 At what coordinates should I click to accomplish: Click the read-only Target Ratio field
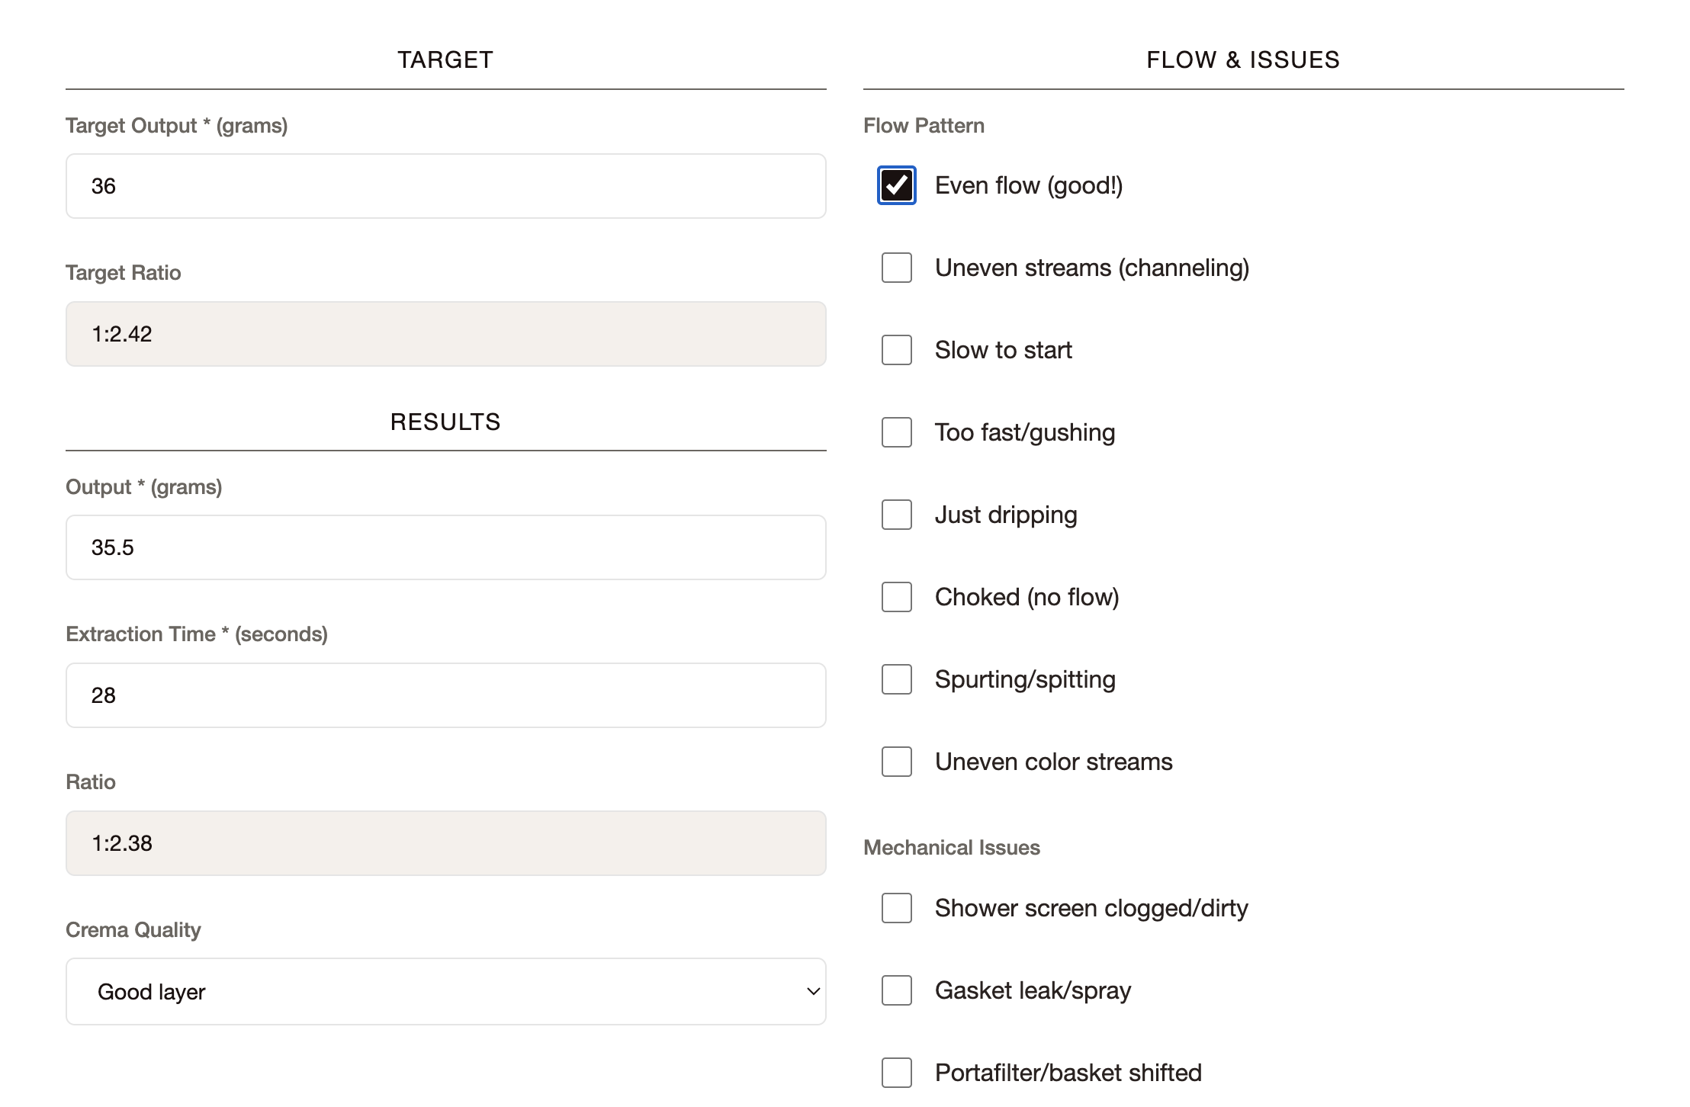(x=445, y=334)
